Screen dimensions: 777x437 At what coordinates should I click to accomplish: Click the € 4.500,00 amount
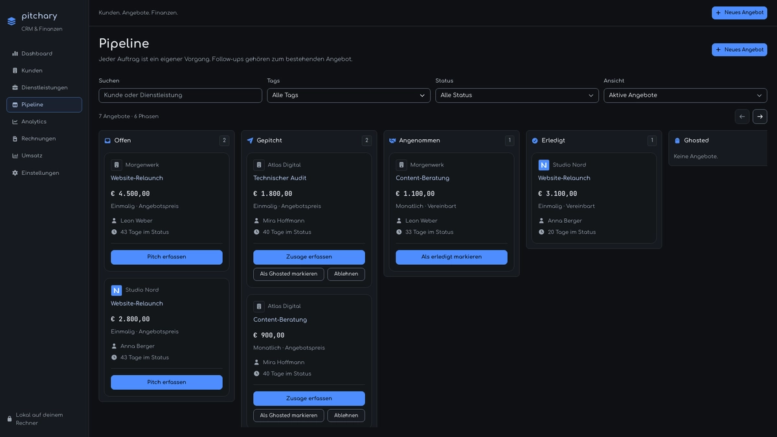[x=130, y=194]
